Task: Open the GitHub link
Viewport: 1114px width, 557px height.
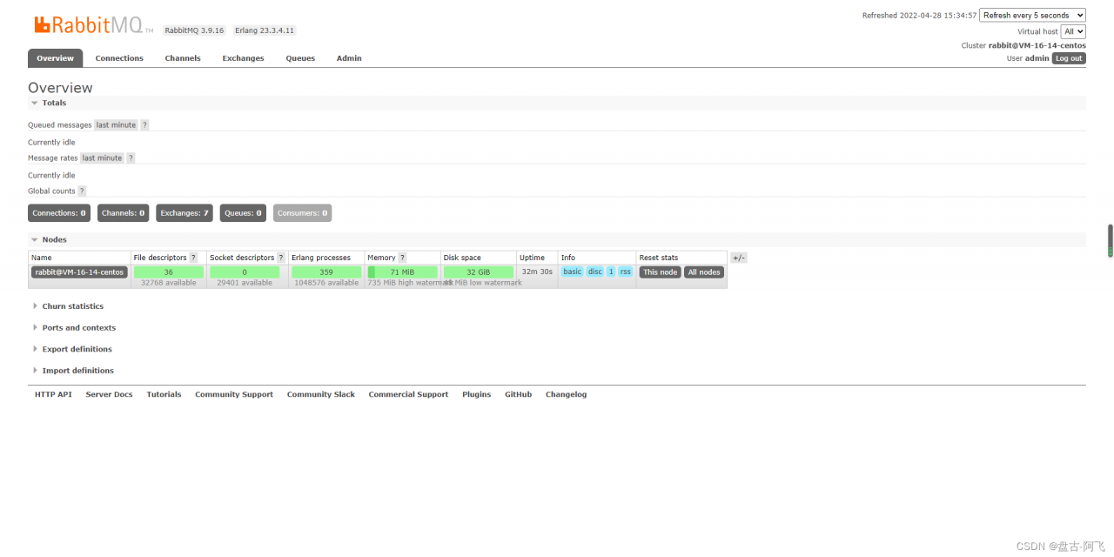Action: pos(518,394)
